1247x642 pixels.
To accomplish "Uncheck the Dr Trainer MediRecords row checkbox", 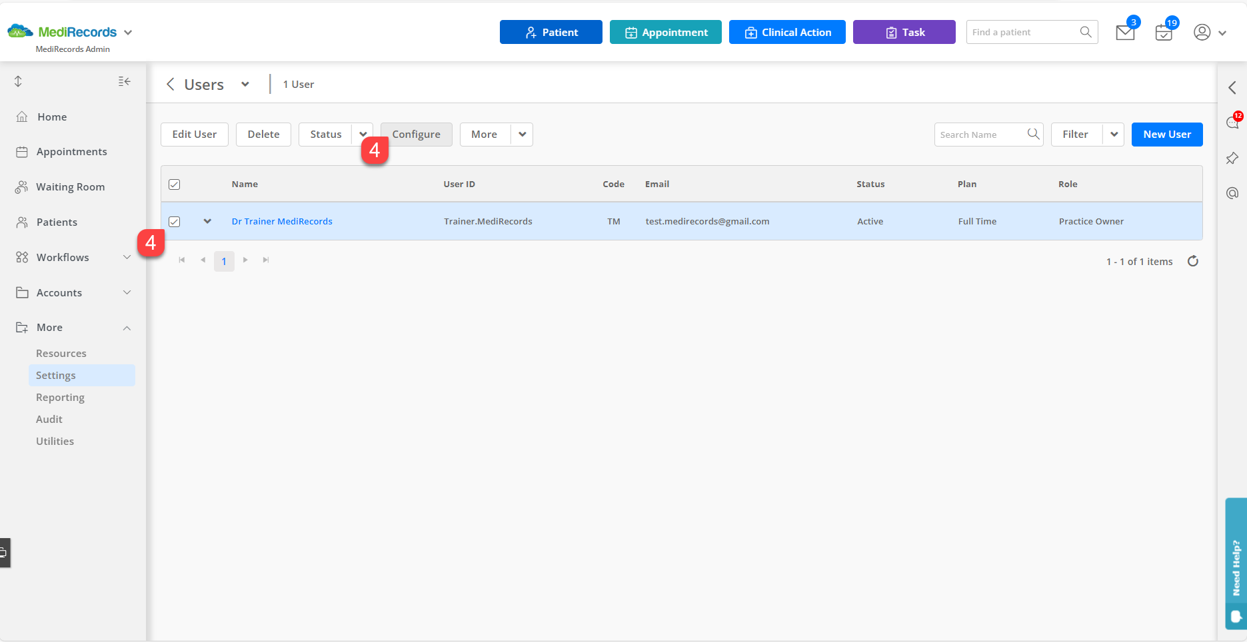I will [x=174, y=221].
